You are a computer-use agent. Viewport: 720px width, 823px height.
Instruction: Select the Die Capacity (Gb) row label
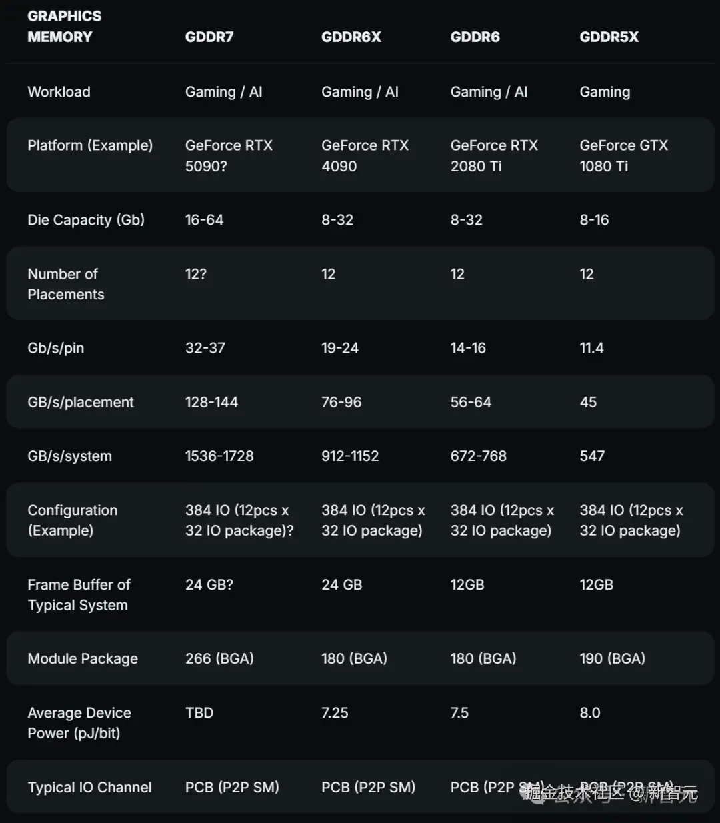pyautogui.click(x=86, y=220)
